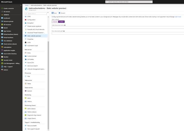Click the Resource health heart icon
The image size is (184, 131).
26,126
